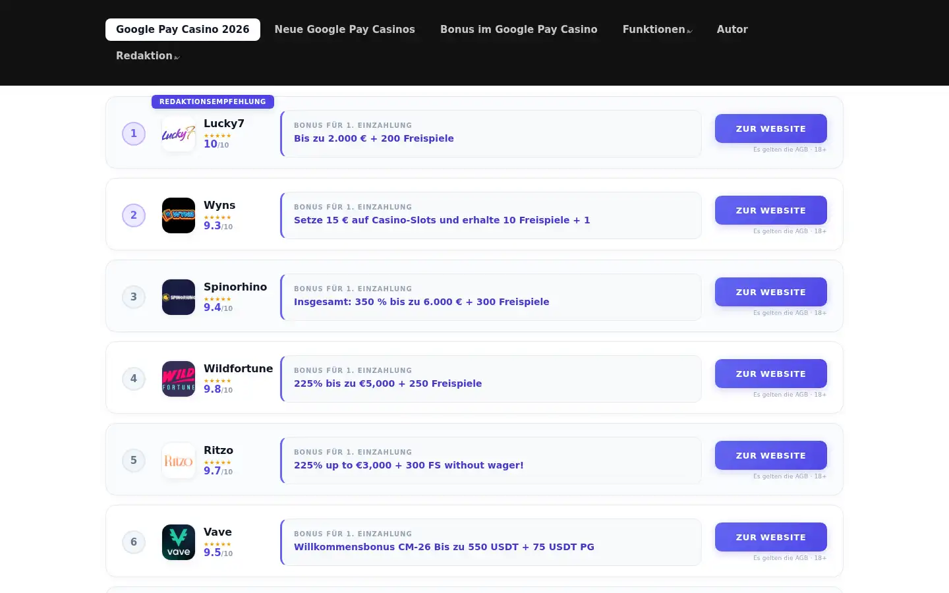The height and width of the screenshot is (593, 949).
Task: Click AGB note under Vave button
Action: pyautogui.click(x=790, y=558)
